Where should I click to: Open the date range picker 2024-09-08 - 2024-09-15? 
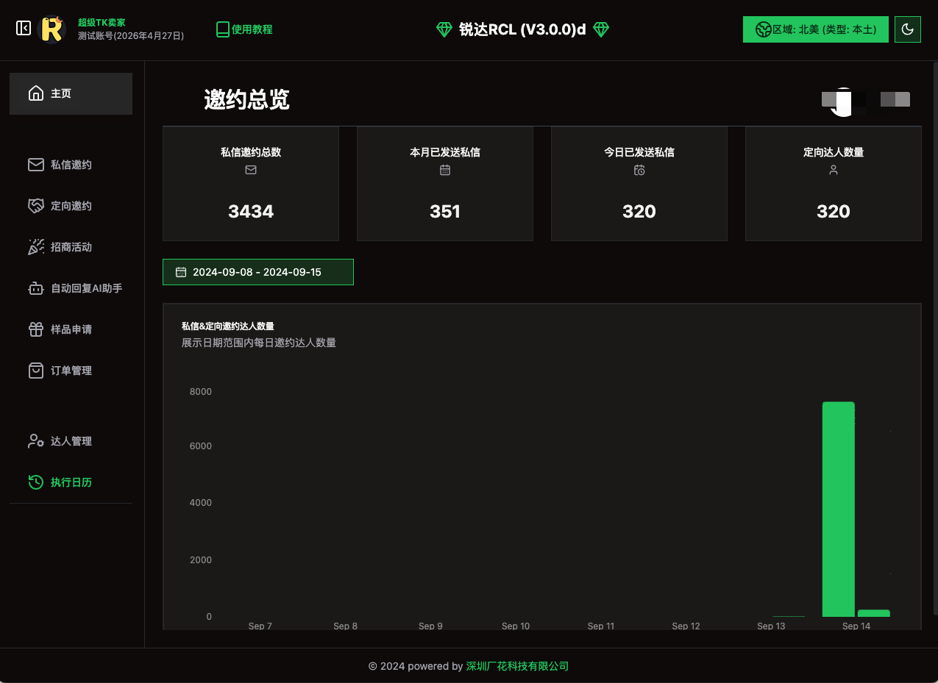coord(257,272)
